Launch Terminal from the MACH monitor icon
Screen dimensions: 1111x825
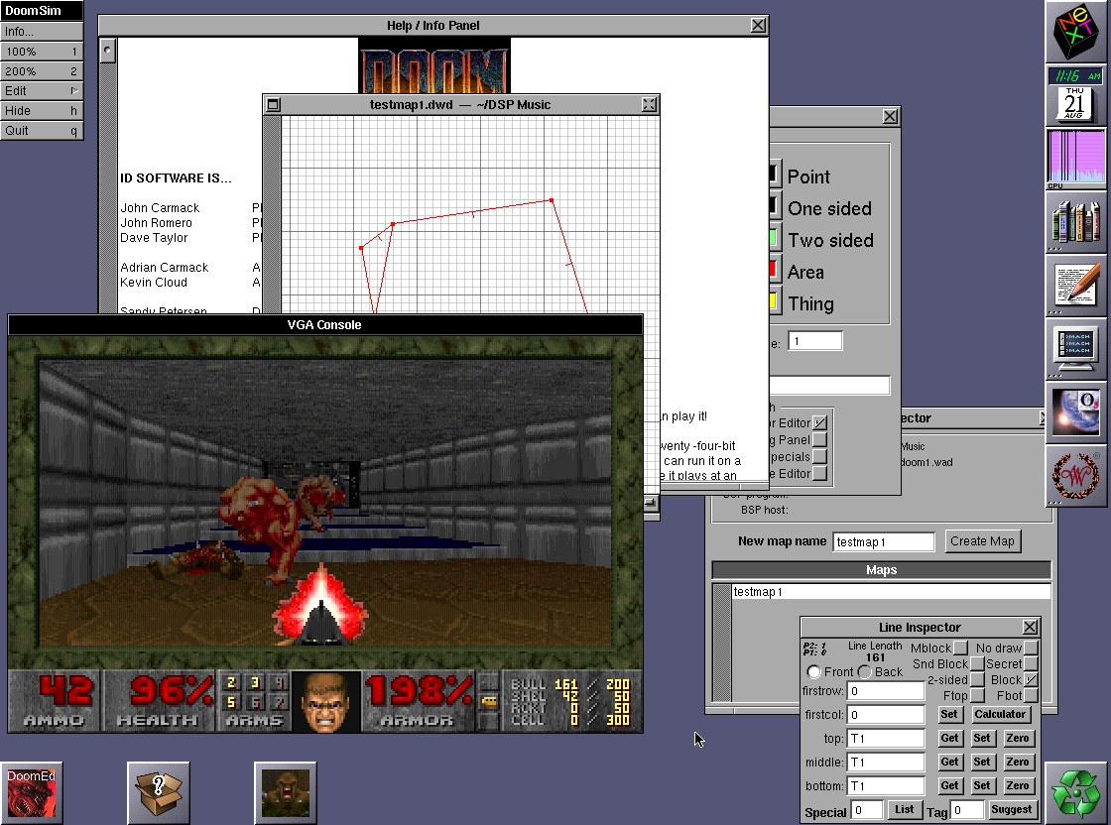(x=1076, y=348)
